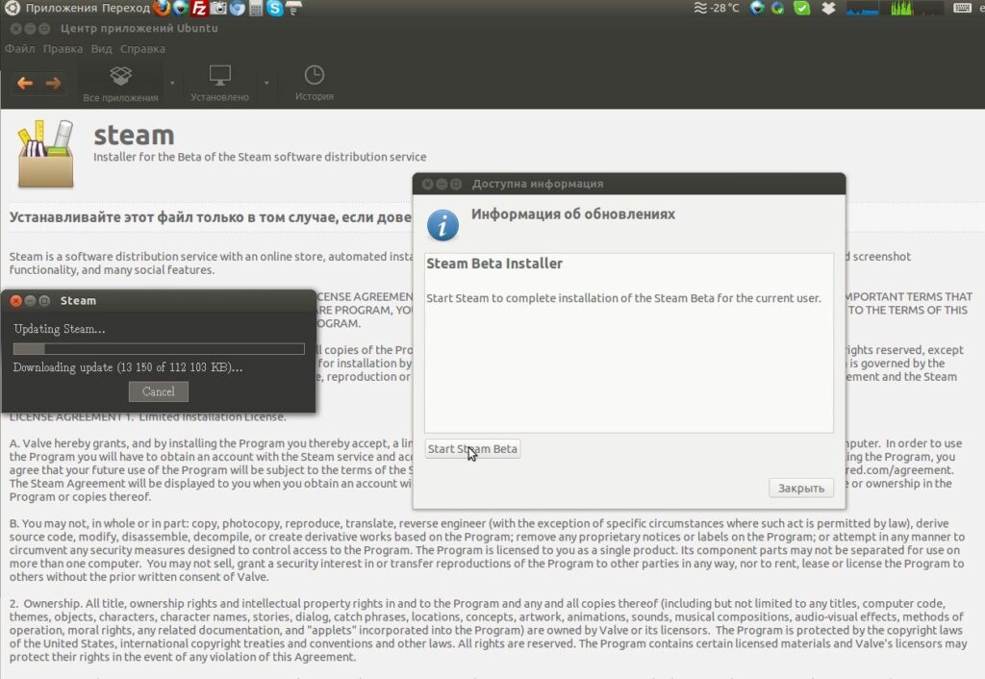The height and width of the screenshot is (679, 985).
Task: Open the calculator from the top panel
Action: [x=256, y=8]
